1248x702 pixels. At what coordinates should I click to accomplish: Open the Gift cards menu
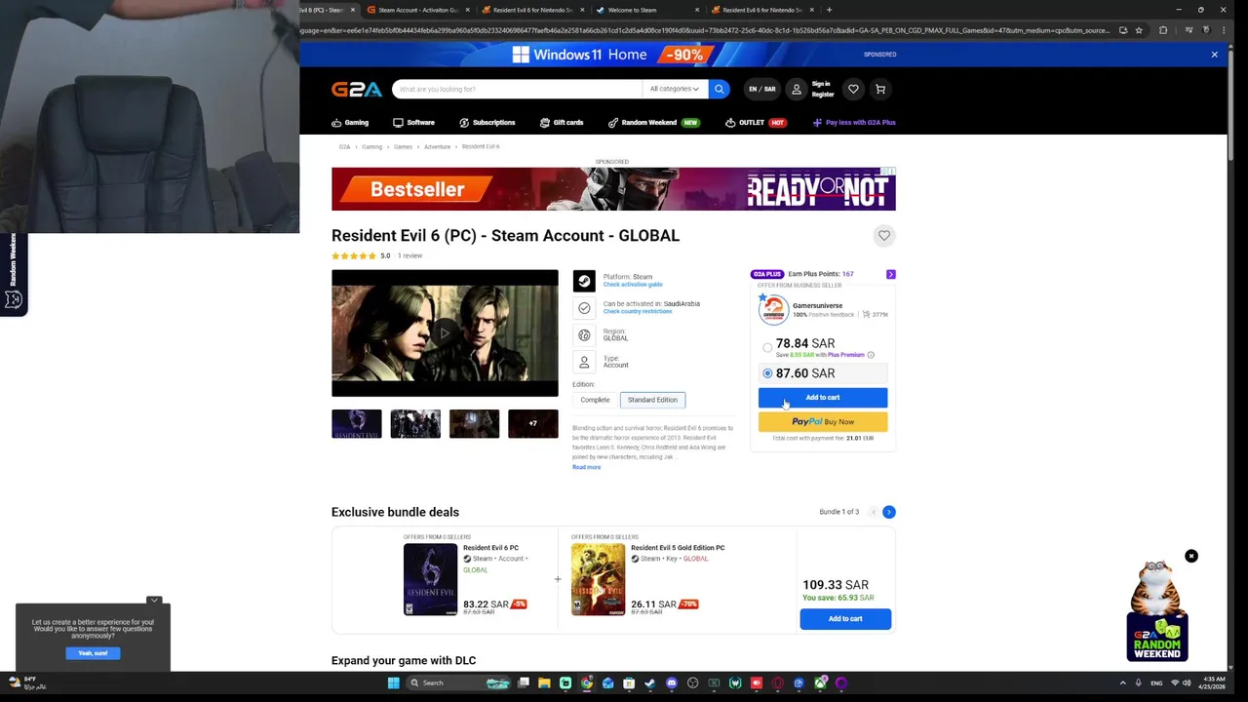tap(562, 123)
